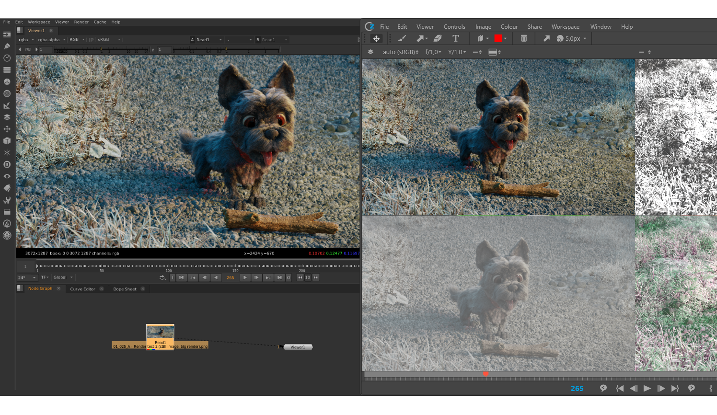Open the rgba.alpha channel dropdown
This screenshot has height=415, width=717.
[x=52, y=40]
